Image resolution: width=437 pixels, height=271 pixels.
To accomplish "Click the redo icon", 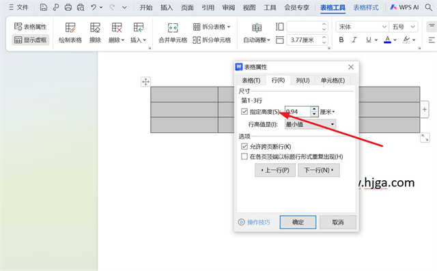I will (x=112, y=8).
